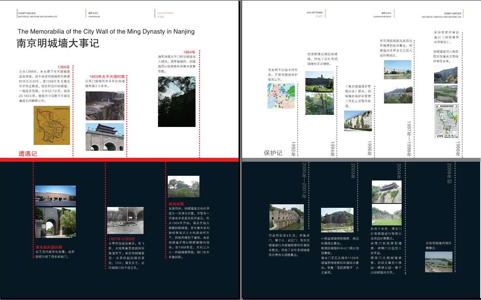Click the old yellow Nanjing city wall map

pos(52,125)
